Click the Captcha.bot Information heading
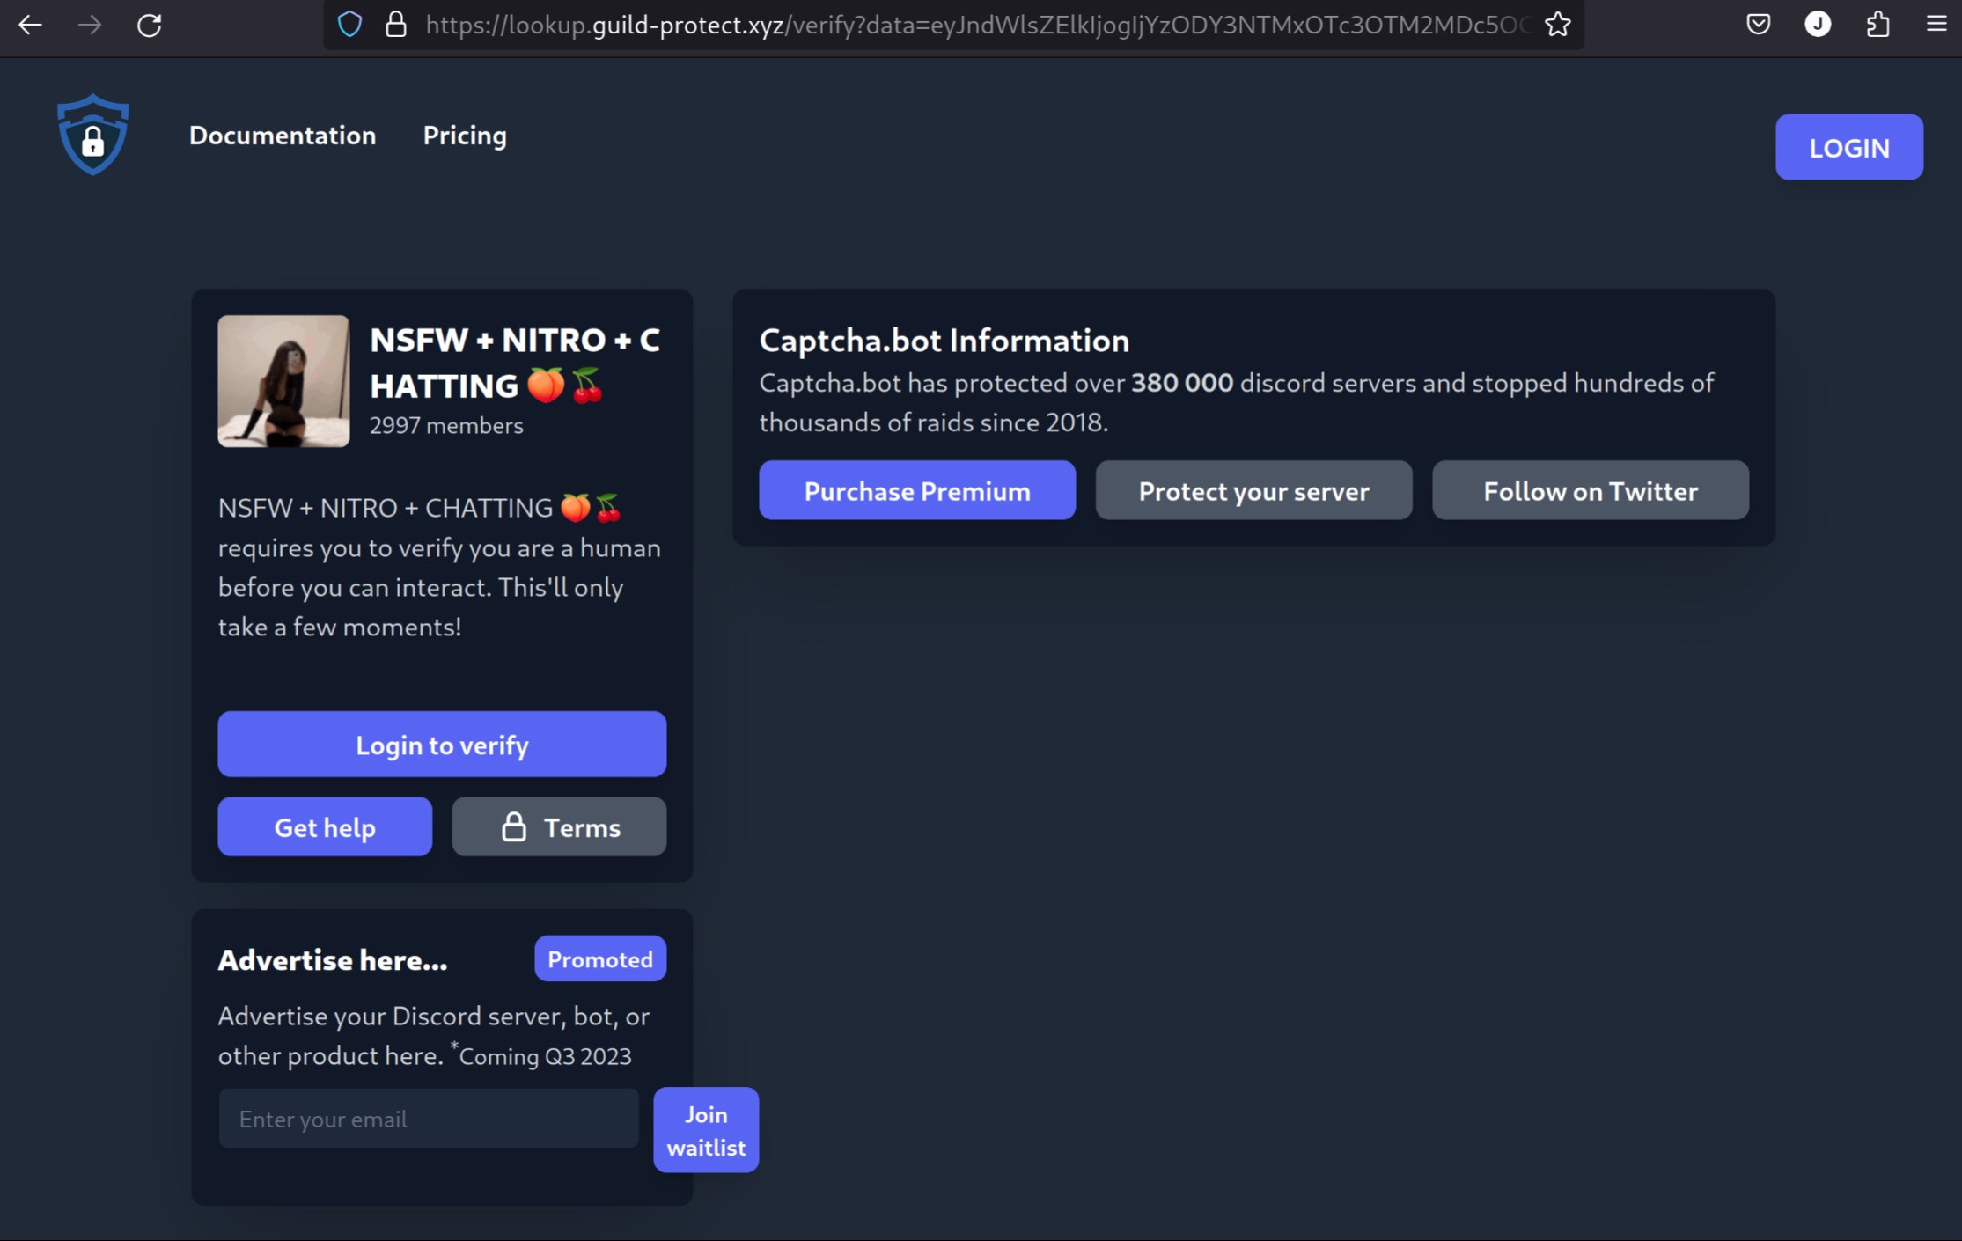 pyautogui.click(x=944, y=341)
